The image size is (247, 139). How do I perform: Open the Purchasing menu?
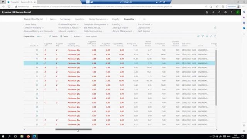pos(65,19)
